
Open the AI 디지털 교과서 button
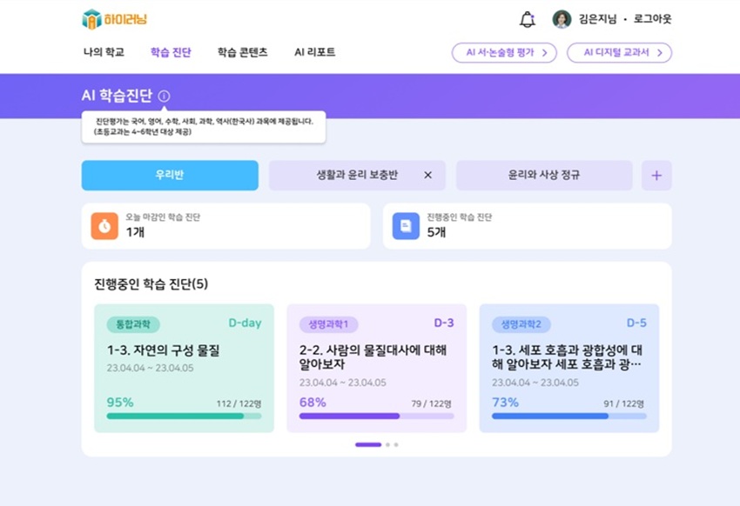coord(619,53)
